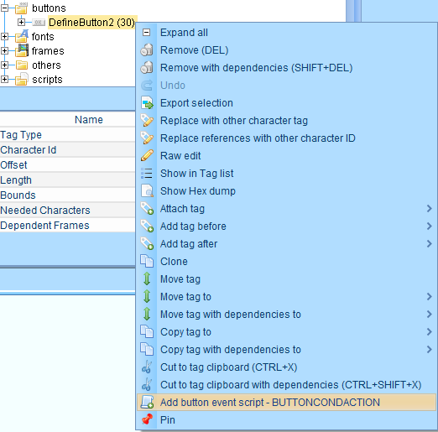Select the others folder in tree

pos(46,65)
